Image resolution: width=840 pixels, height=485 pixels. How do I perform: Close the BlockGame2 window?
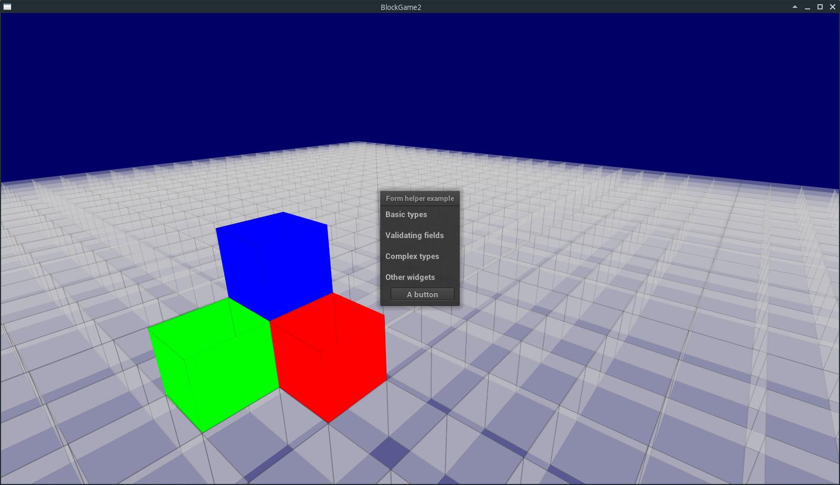click(833, 7)
